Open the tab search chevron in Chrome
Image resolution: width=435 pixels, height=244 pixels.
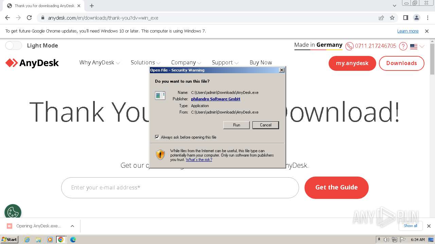(x=394, y=6)
